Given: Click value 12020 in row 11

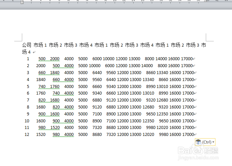Looking at the screenshot, I should [x=162, y=128].
